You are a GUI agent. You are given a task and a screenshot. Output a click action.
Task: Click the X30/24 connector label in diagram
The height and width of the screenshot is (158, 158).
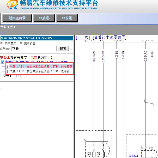(133, 156)
